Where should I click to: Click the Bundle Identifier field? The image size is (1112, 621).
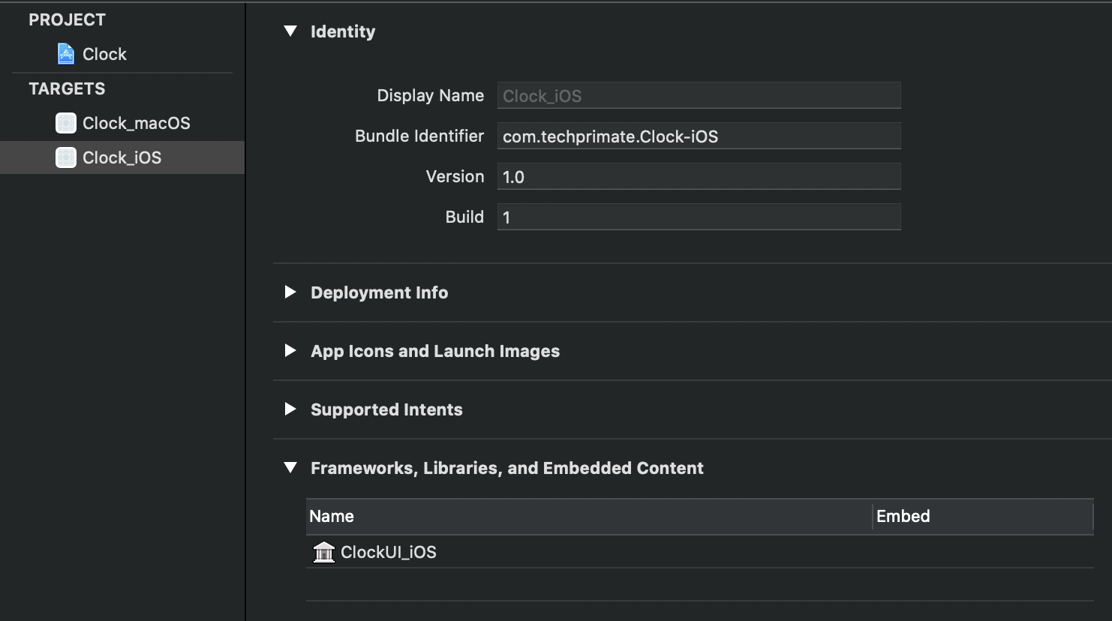click(x=699, y=136)
